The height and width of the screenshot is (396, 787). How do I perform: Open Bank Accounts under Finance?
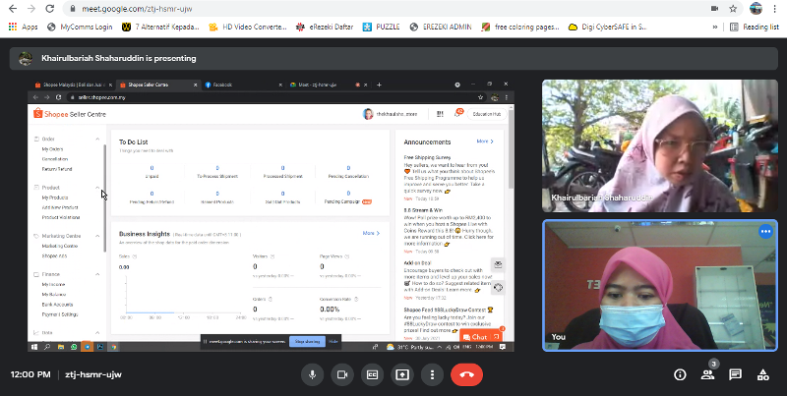[x=57, y=305]
